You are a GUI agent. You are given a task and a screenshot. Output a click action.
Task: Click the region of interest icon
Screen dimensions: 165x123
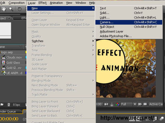[x=140, y=104]
